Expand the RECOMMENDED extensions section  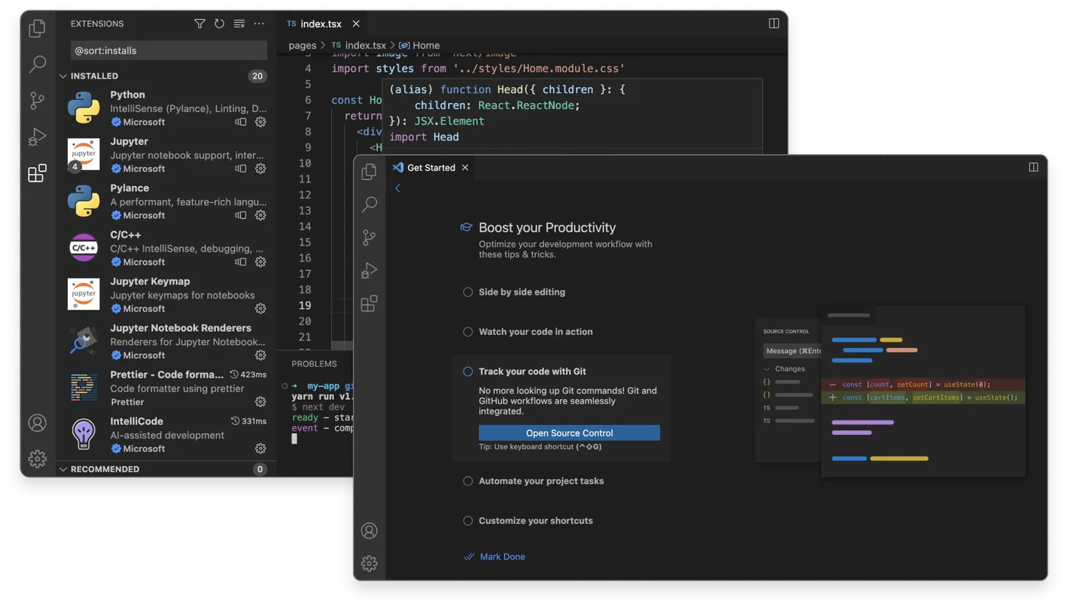pos(63,468)
